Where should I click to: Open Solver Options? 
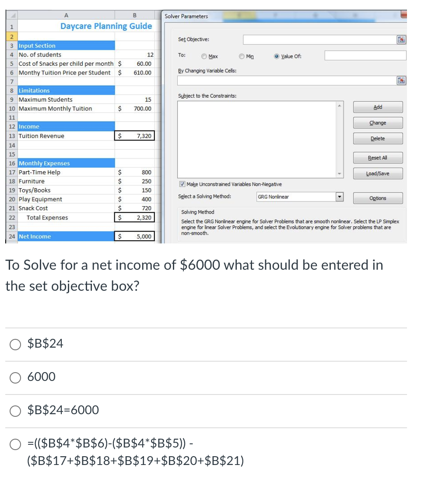coord(377,198)
